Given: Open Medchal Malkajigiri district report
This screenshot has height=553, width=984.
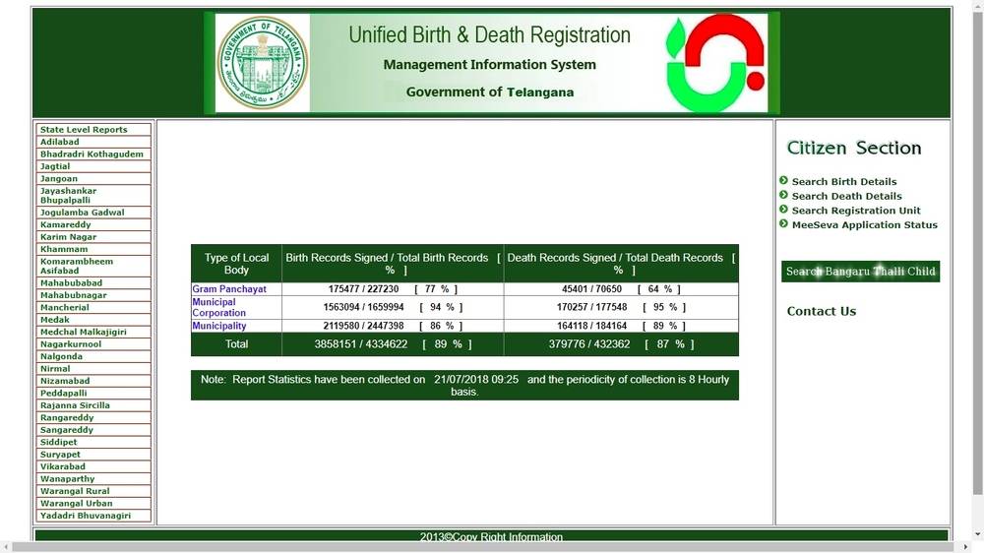Looking at the screenshot, I should tap(84, 333).
